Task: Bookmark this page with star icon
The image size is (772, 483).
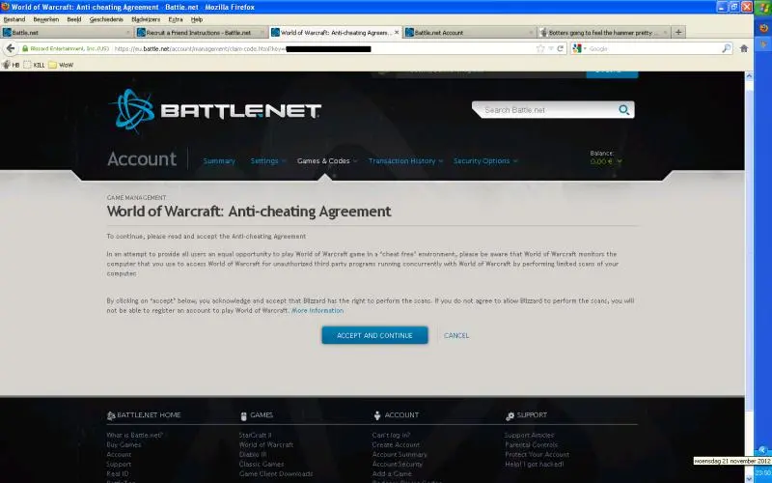Action: click(x=540, y=48)
